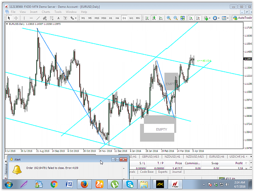This screenshot has width=254, height=191.
Task: Open the Experts terminal tab
Action: point(163,172)
